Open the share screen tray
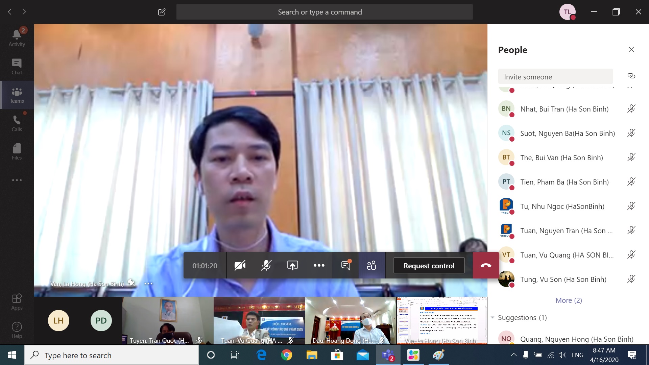Viewport: 649px width, 365px height. [x=293, y=266]
